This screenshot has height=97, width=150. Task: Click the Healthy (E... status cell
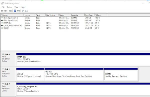(x=64, y=18)
